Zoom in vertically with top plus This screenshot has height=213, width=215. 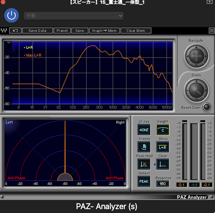pos(196,81)
